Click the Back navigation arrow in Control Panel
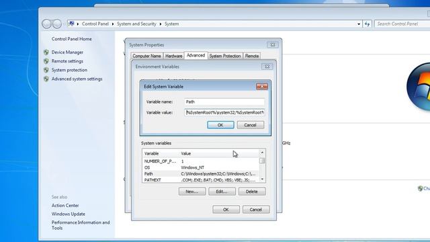Viewport: 430px width, 242px height. point(46,24)
